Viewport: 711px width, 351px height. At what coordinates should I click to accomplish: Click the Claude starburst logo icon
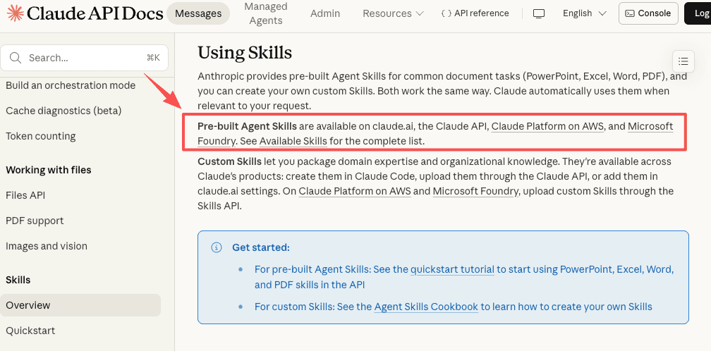pyautogui.click(x=16, y=13)
